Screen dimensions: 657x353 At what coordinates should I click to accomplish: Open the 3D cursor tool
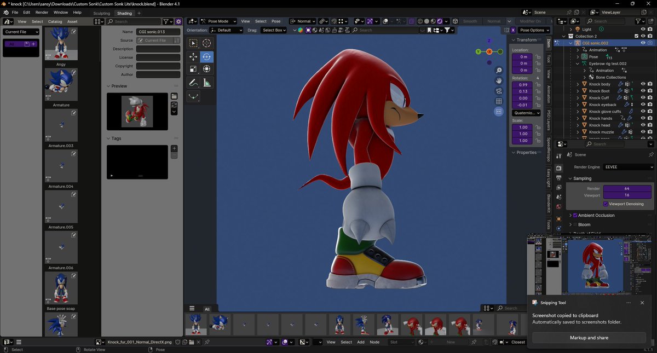[207, 43]
